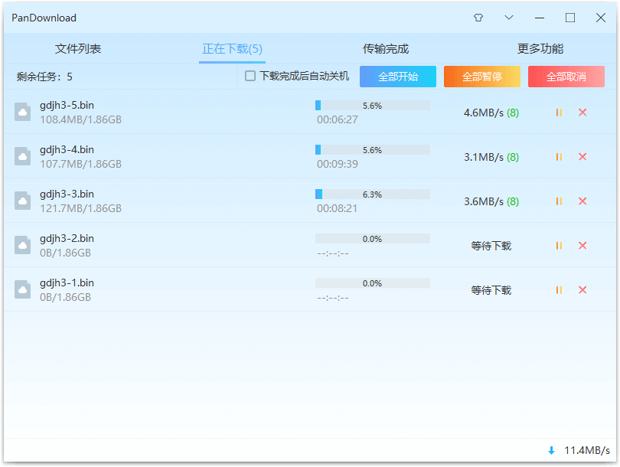Screen dimensions: 620x467
Task: Cancel the gdjh3-2.bin waiting task
Action: (582, 246)
